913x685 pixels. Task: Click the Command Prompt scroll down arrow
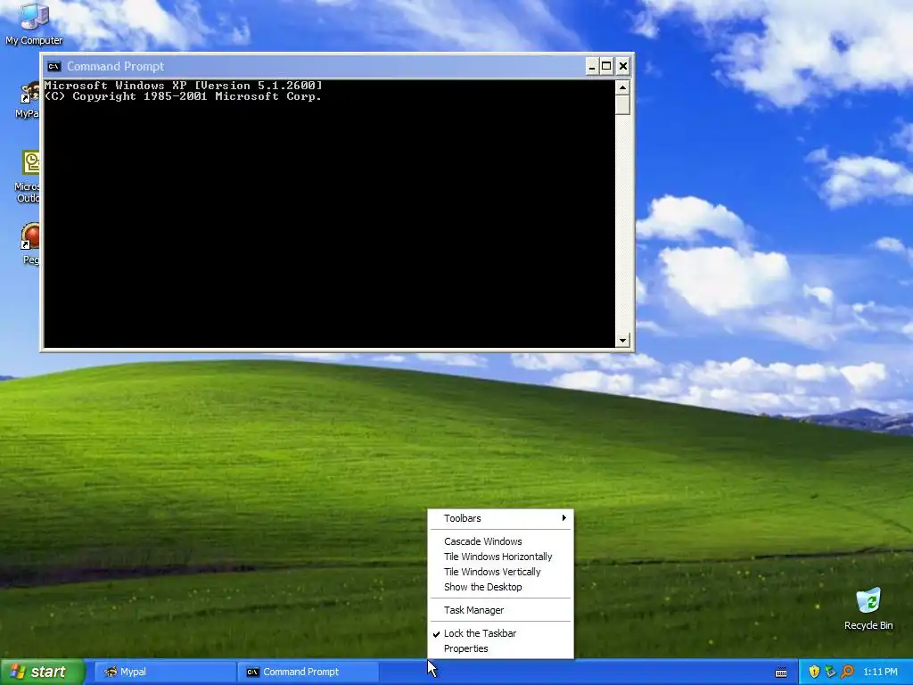point(622,340)
